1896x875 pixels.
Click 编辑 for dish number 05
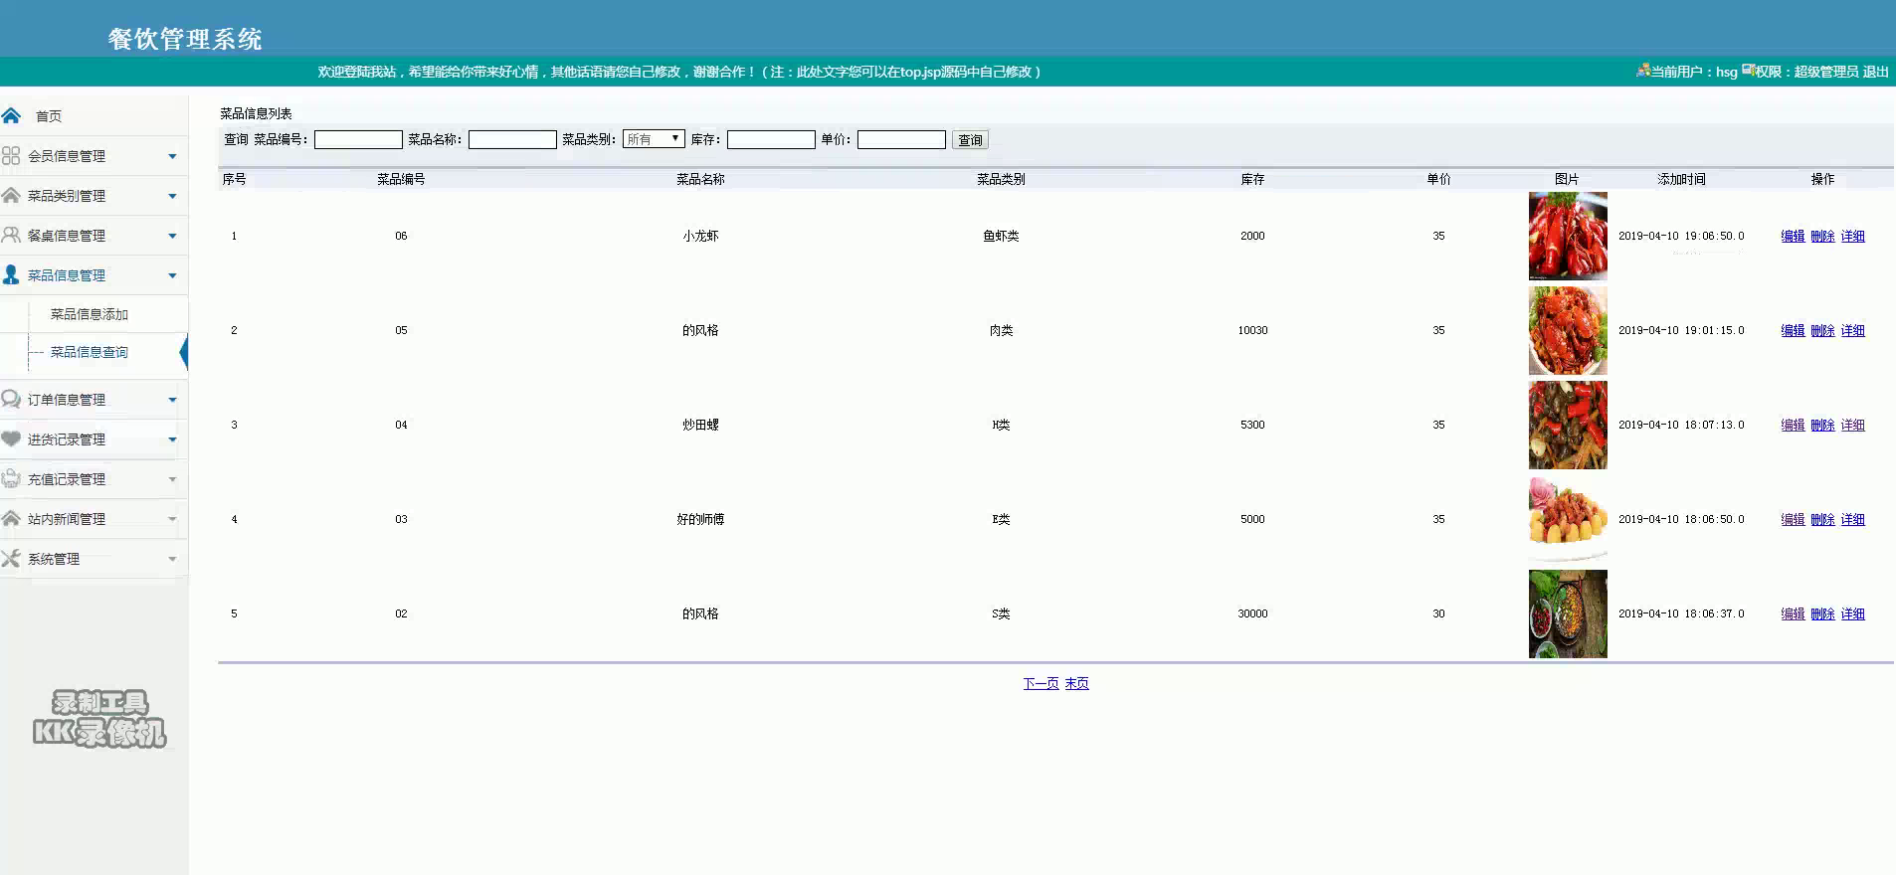pos(1793,330)
